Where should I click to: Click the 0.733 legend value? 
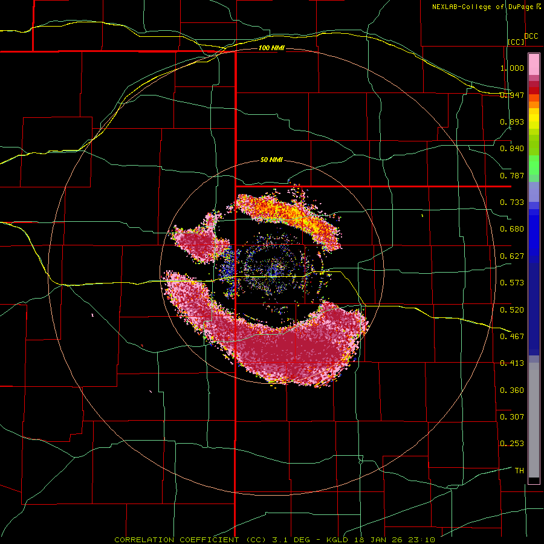tap(512, 202)
